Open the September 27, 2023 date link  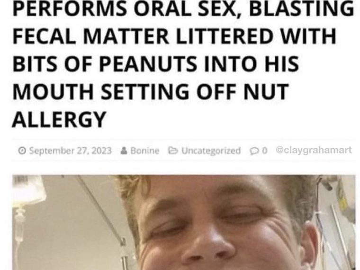pos(70,151)
